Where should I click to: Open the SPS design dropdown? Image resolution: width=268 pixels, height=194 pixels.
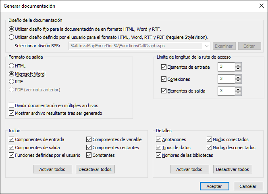point(207,46)
